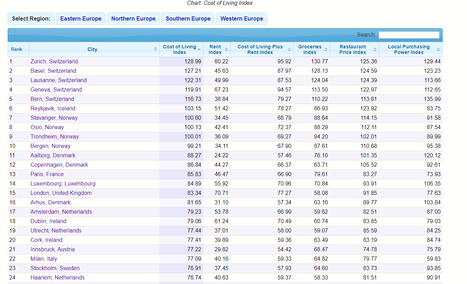467x284 pixels.
Task: Click sort arrows icon in City column
Action: (155, 49)
